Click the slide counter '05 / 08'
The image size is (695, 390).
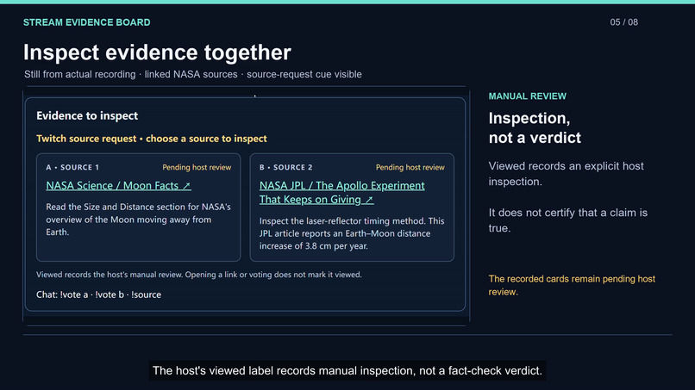[x=624, y=22]
